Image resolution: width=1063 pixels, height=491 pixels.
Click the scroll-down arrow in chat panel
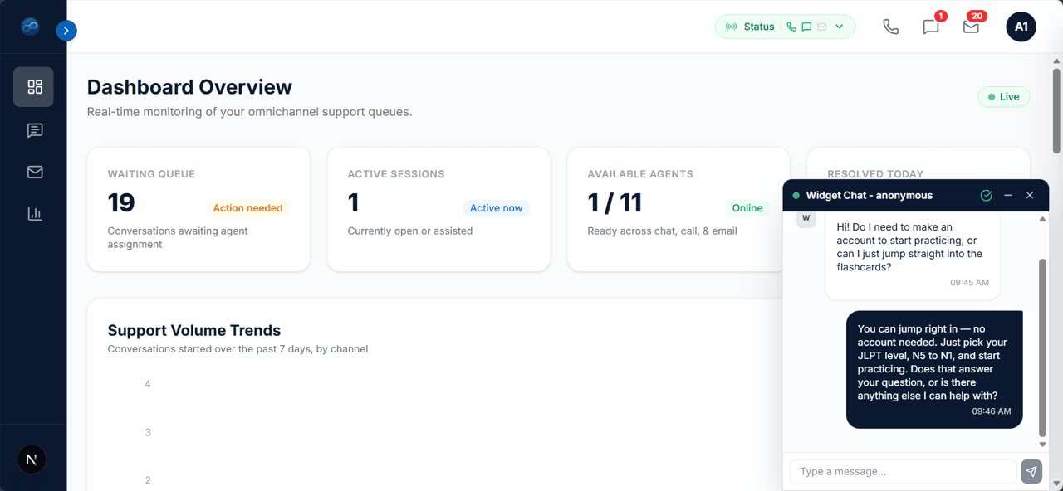point(1043,445)
